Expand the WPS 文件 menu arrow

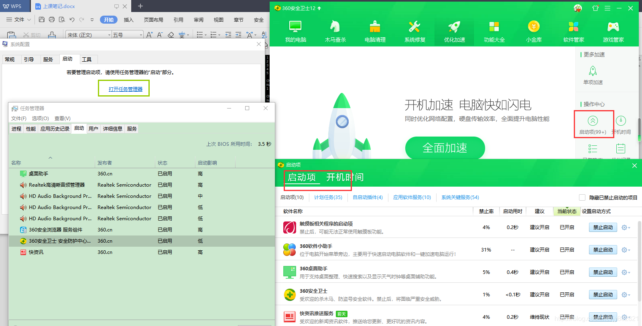(28, 19)
